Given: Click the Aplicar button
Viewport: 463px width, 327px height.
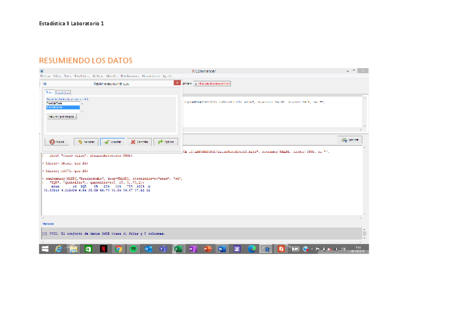Looking at the screenshot, I should coord(165,142).
